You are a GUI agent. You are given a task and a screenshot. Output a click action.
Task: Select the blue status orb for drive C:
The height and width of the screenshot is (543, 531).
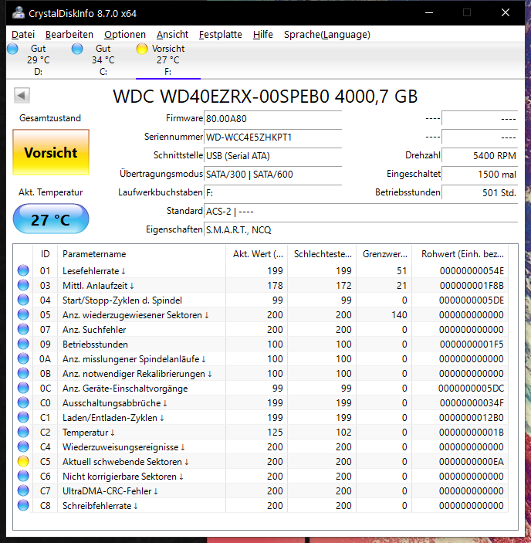coord(77,49)
